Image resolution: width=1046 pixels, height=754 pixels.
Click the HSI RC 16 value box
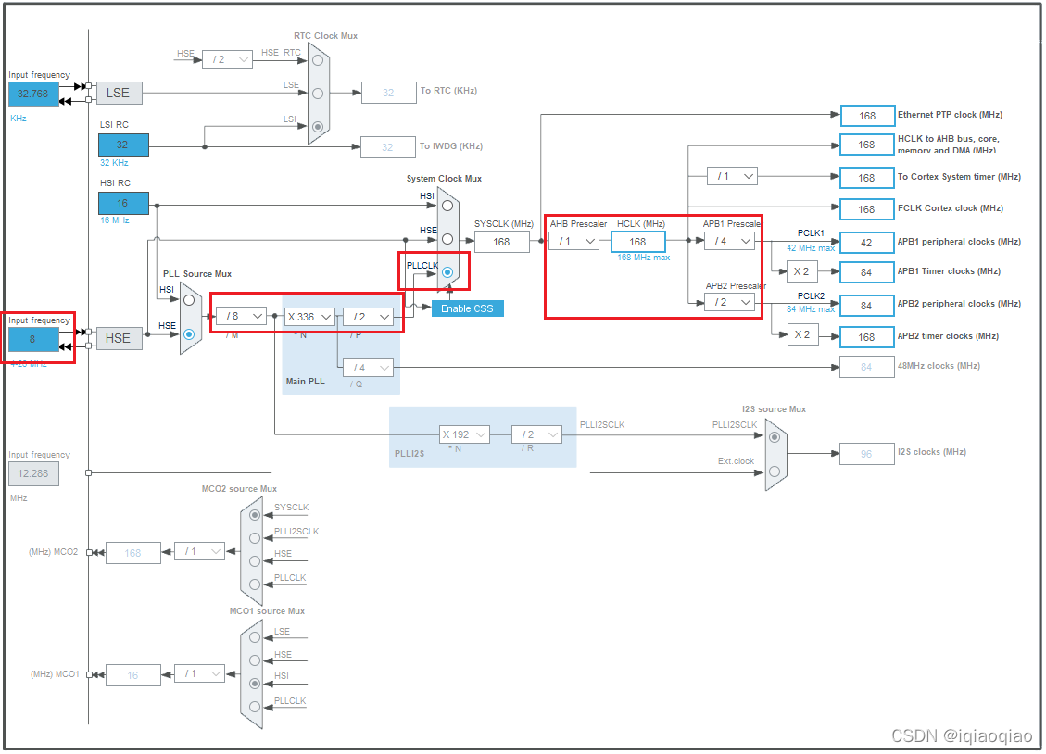point(123,204)
